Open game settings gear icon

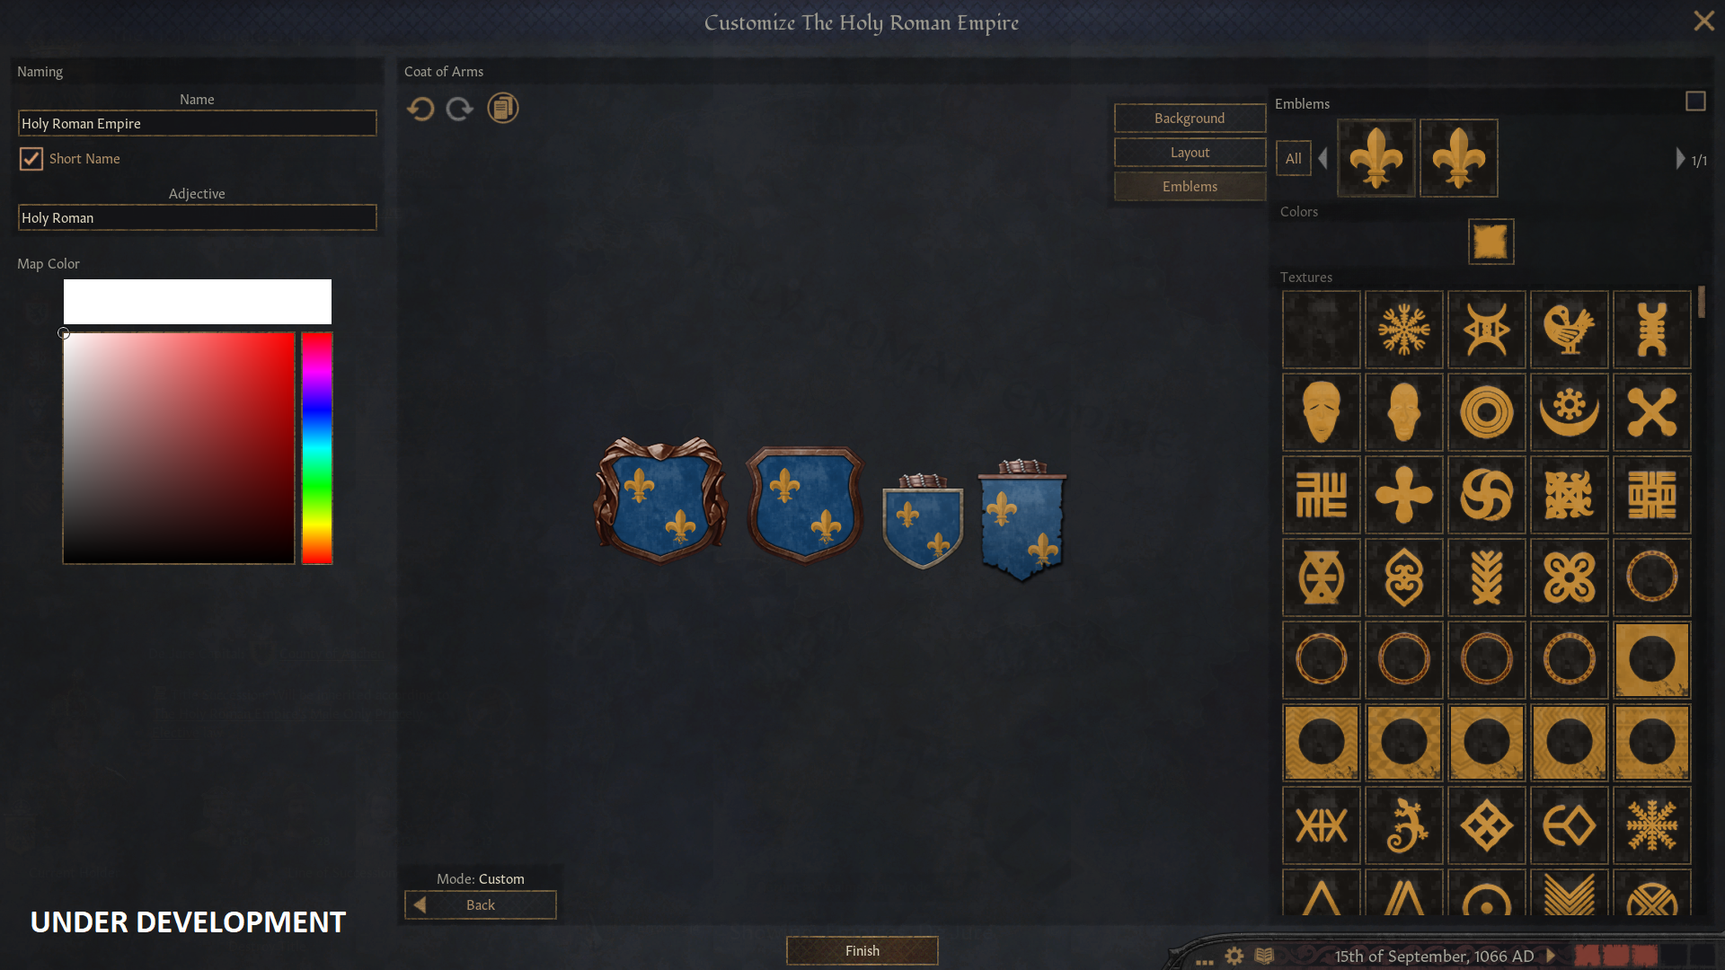(1234, 956)
